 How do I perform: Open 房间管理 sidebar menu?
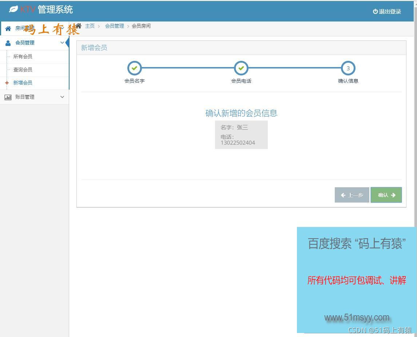click(x=35, y=28)
